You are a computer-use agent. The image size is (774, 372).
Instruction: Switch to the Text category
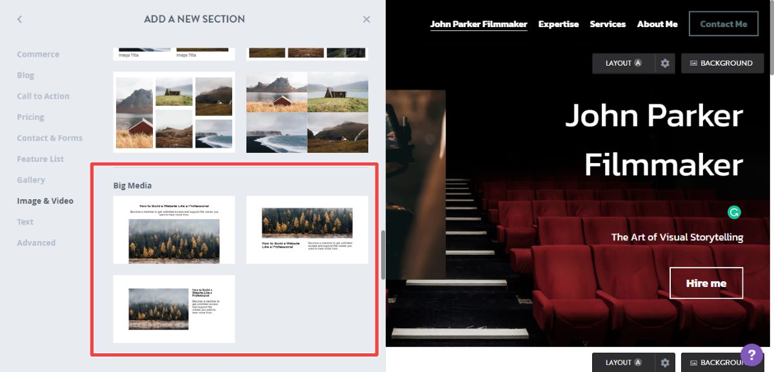click(x=25, y=221)
